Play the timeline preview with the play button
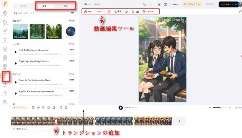The width and height of the screenshot is (242, 138). (121, 108)
